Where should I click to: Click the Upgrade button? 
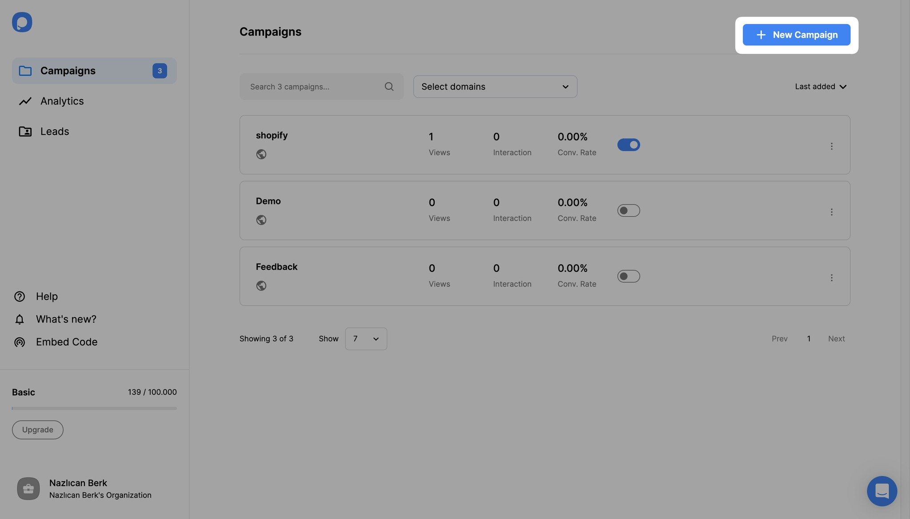tap(38, 430)
